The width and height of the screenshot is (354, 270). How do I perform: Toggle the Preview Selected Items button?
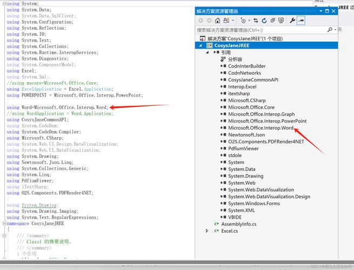(301, 21)
